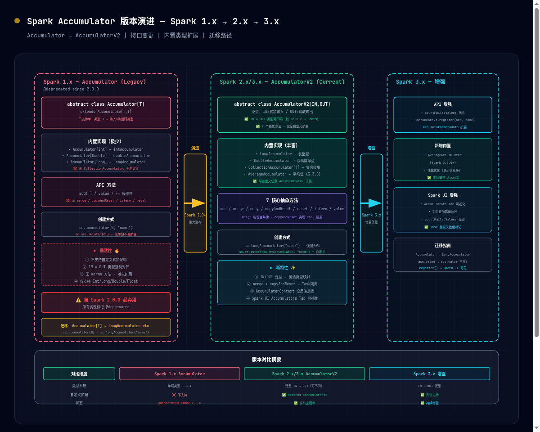
Task: Click the red X before 无 merge / copyAndReset
Action: pyautogui.click(x=68, y=200)
